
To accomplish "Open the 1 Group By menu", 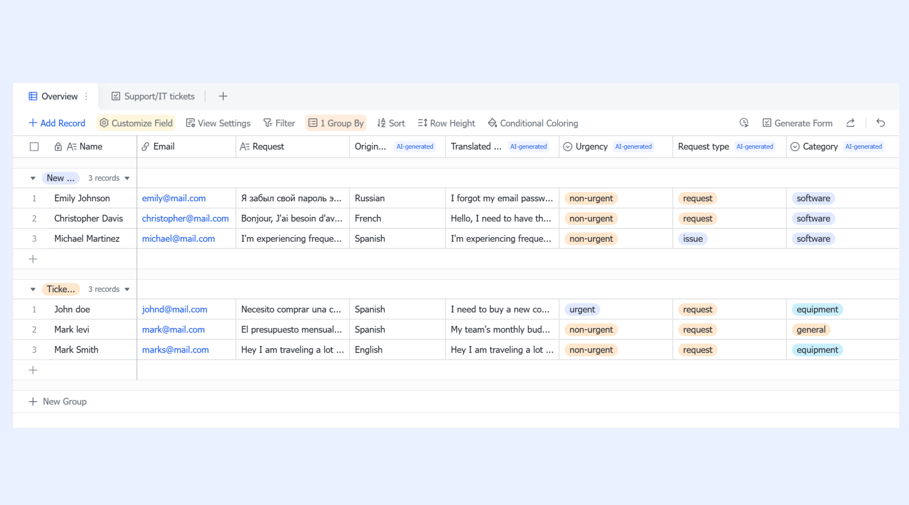I will point(335,123).
